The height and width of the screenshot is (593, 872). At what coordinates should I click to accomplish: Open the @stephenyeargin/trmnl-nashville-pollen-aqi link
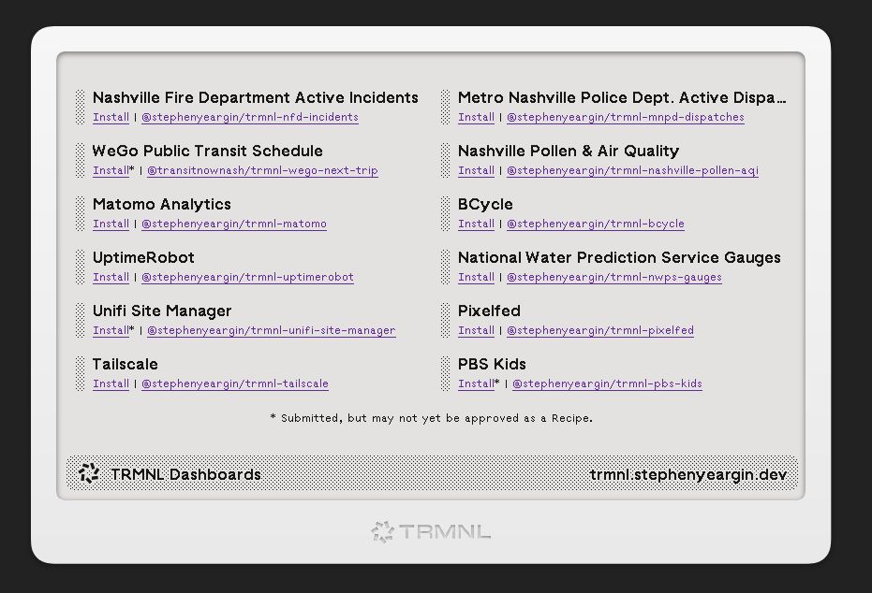pyautogui.click(x=632, y=170)
